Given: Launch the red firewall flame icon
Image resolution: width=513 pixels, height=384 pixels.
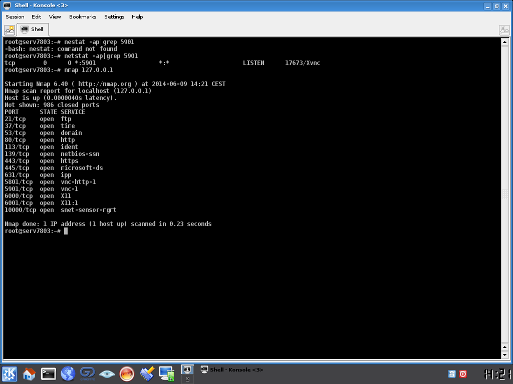Looking at the screenshot, I should (127, 373).
